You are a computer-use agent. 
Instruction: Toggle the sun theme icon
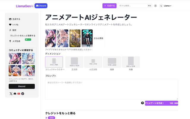(156, 6)
